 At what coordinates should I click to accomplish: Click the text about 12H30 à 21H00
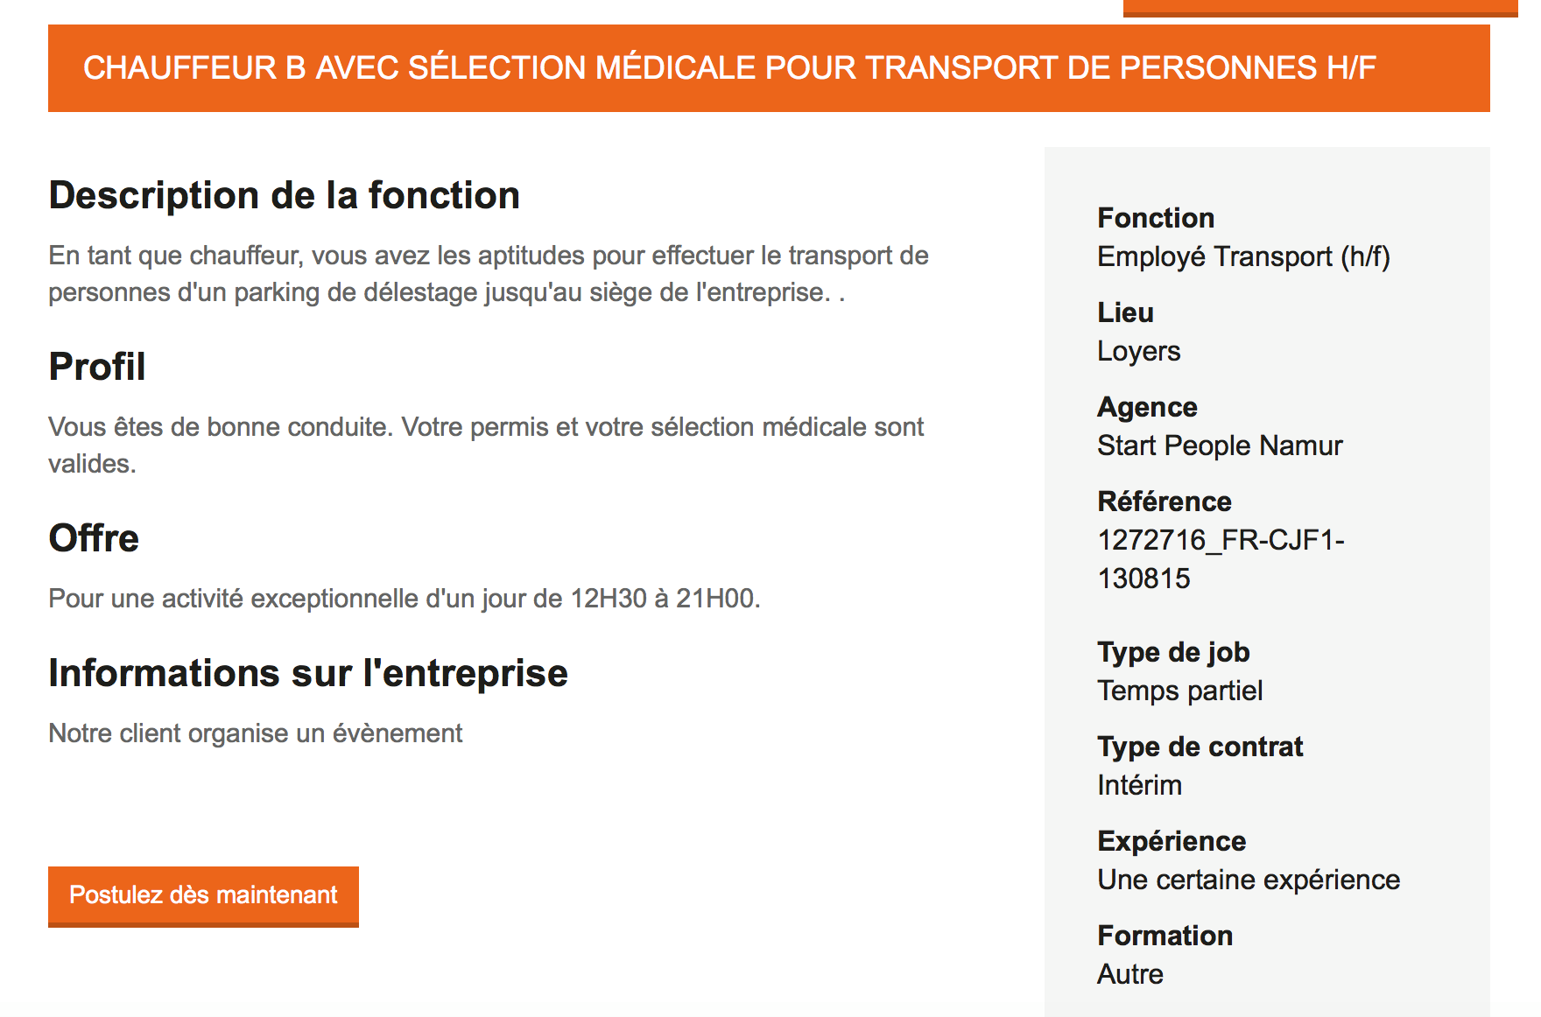pyautogui.click(x=404, y=599)
